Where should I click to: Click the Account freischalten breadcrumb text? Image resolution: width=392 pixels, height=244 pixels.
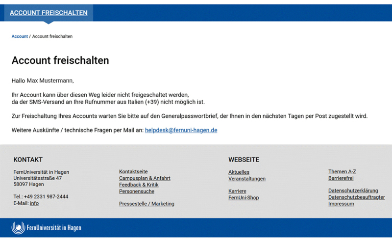(52, 36)
